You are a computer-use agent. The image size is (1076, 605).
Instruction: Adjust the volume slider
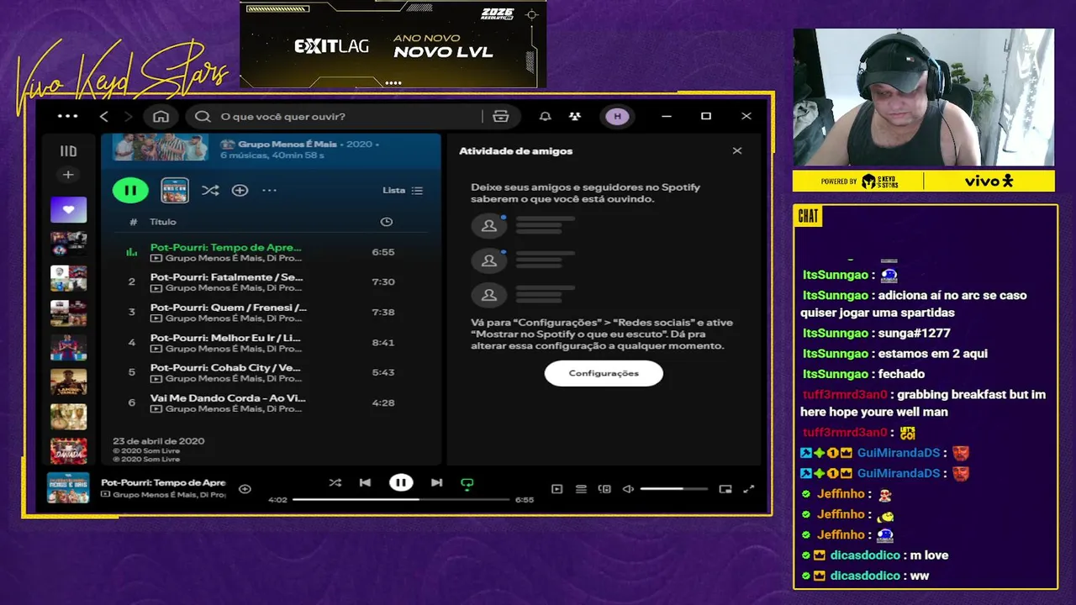coord(673,489)
